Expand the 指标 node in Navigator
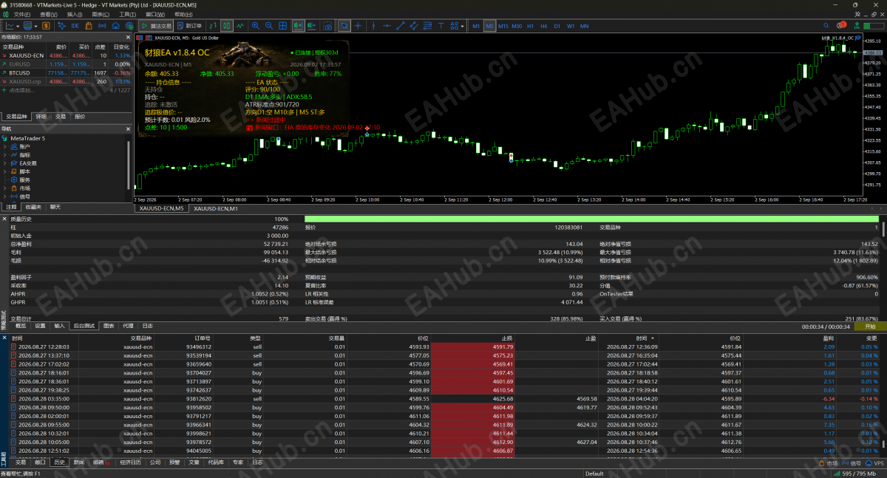Screen dimensions: 887x478 point(4,154)
